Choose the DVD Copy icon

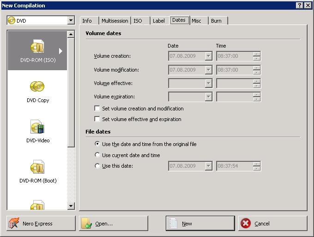pos(37,86)
